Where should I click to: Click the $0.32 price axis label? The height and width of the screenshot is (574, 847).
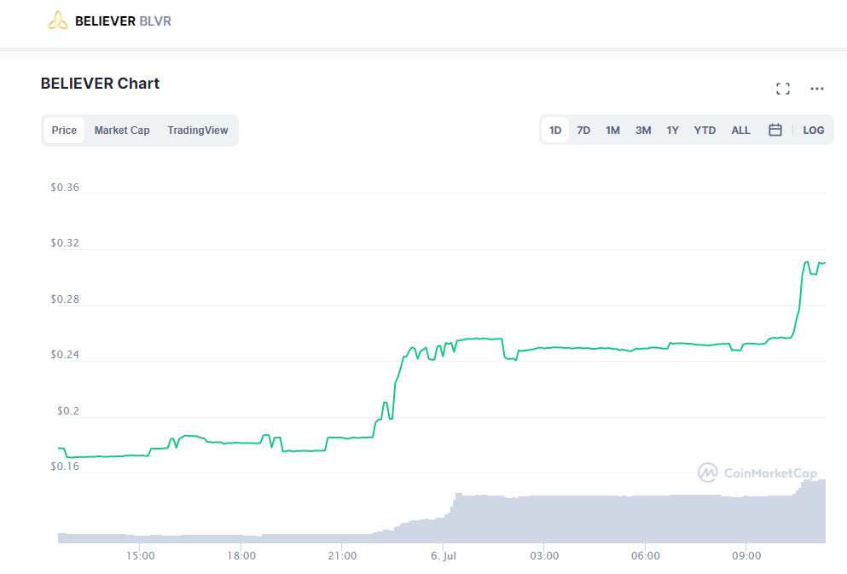pos(65,243)
